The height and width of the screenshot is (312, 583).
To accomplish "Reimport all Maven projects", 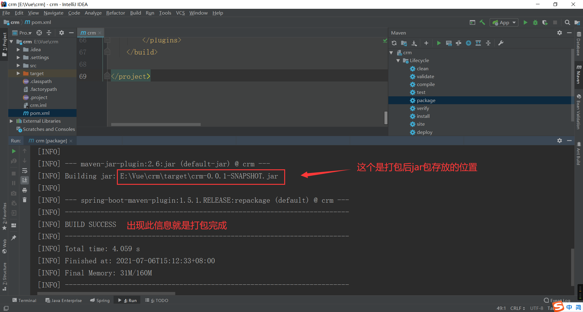I will 394,43.
